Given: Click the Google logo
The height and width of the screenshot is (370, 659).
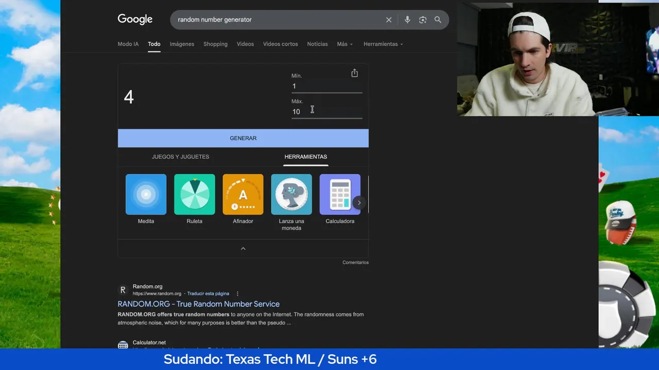Looking at the screenshot, I should coord(135,20).
